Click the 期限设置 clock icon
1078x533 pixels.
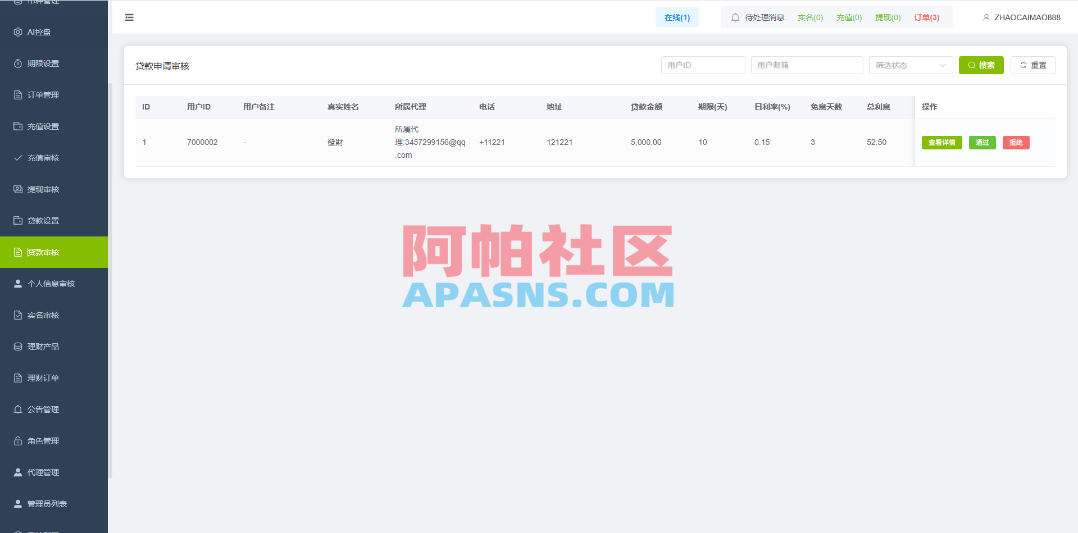18,63
